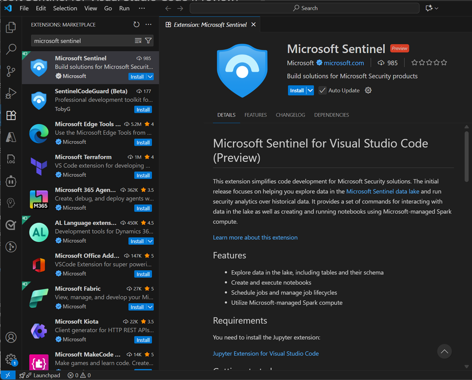Open the Run menu
This screenshot has height=380, width=472.
point(124,8)
